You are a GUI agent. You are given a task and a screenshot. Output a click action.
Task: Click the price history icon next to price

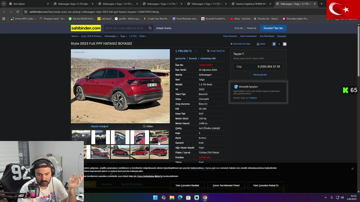click(195, 51)
